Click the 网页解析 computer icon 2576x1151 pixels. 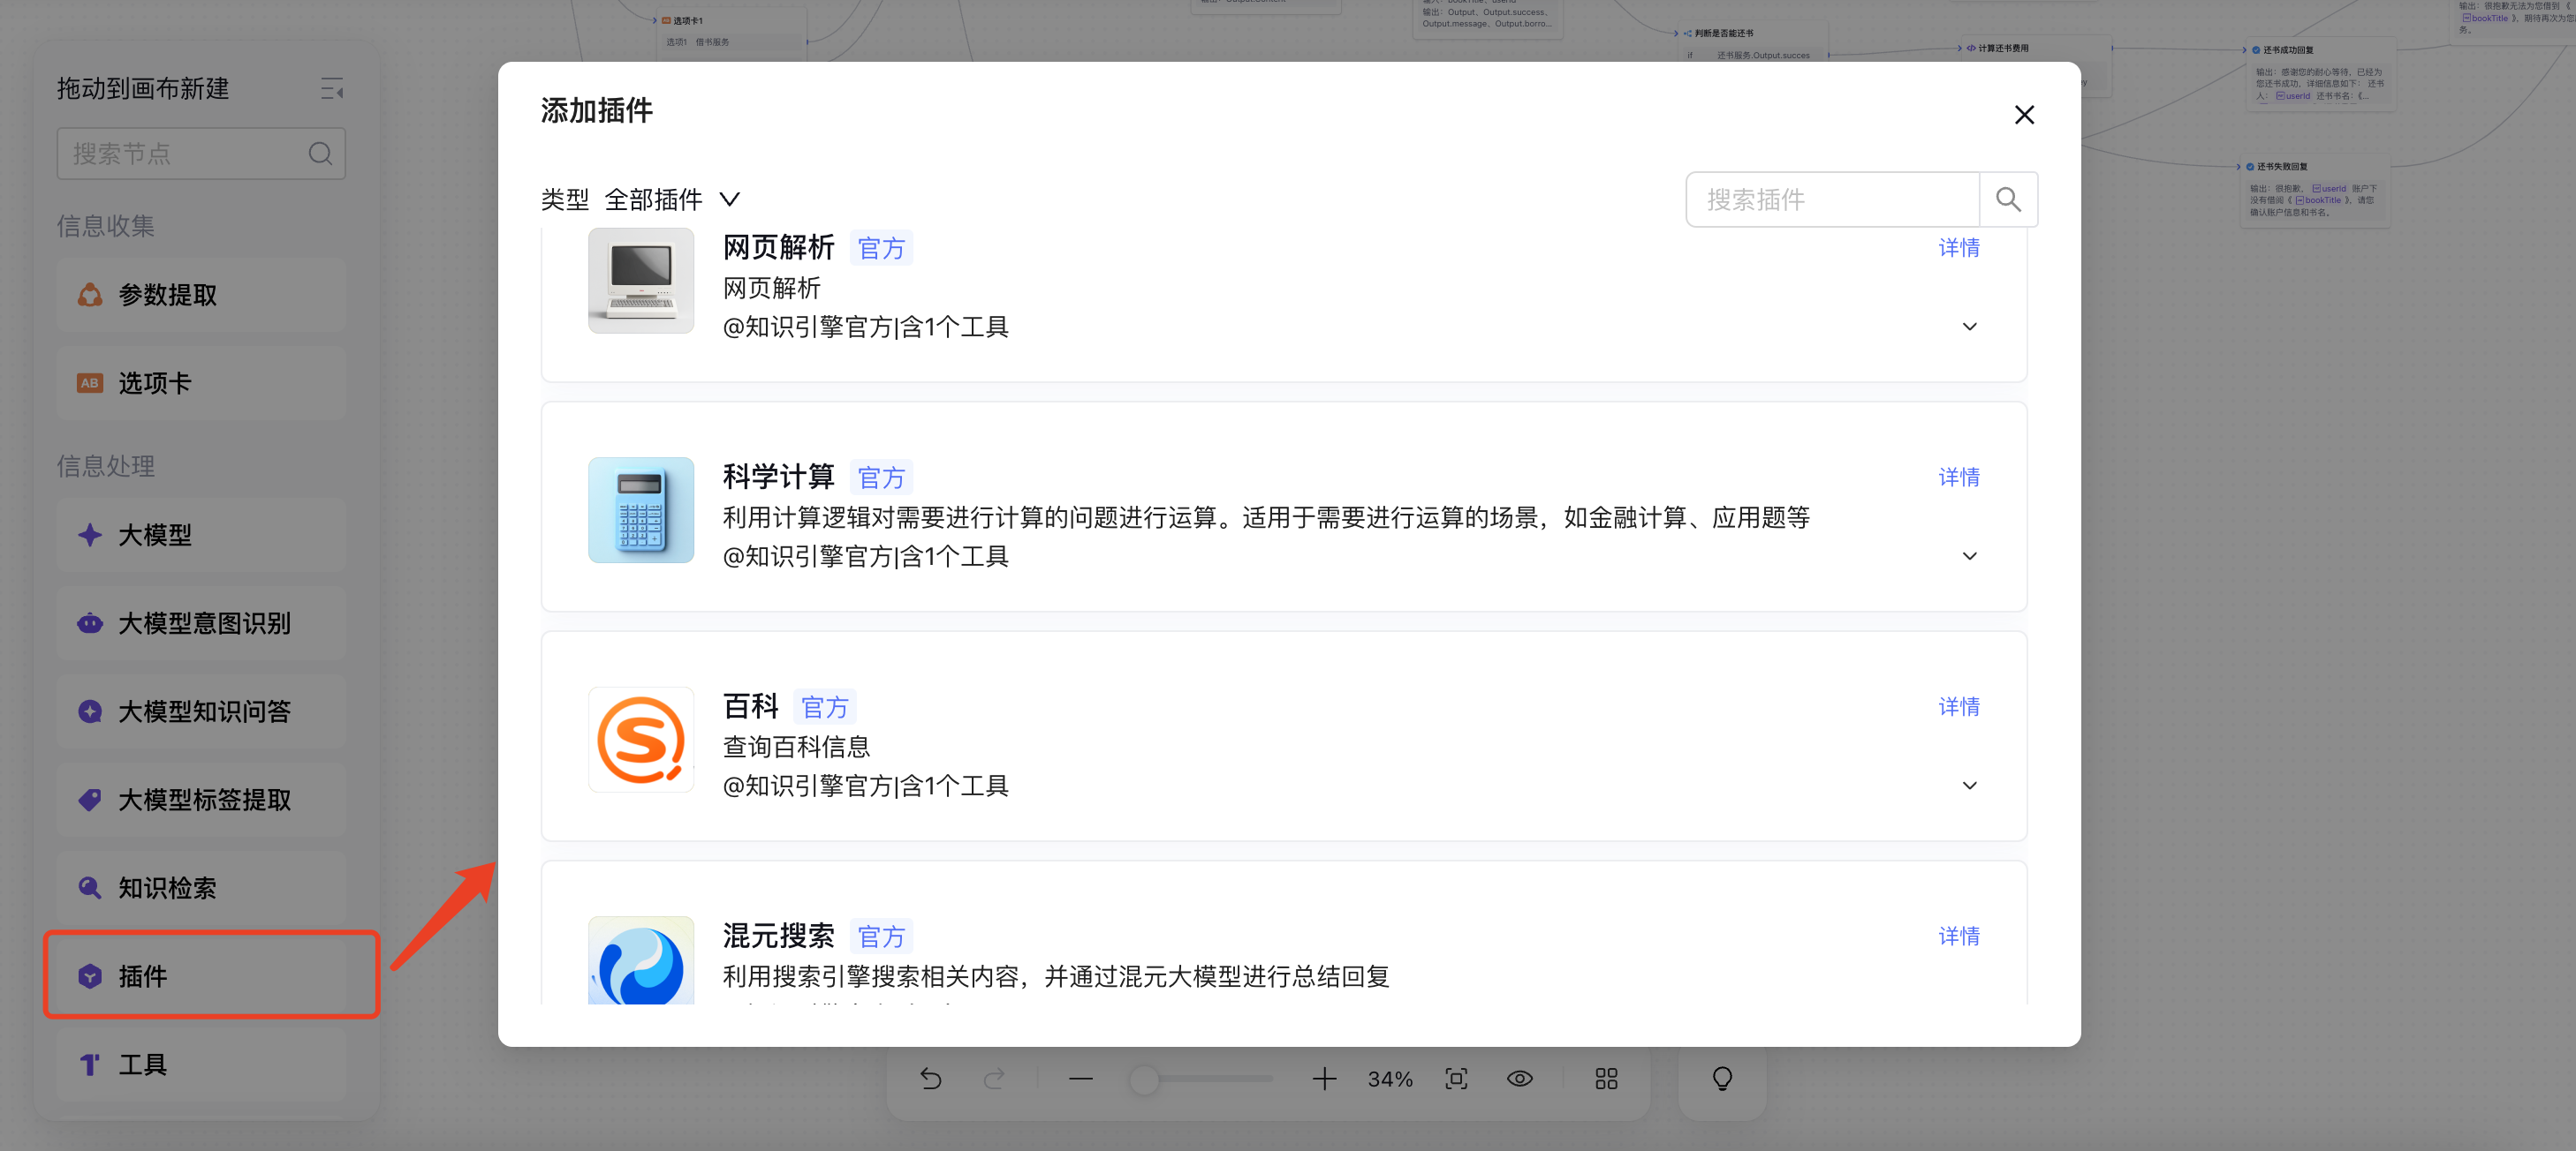point(640,281)
